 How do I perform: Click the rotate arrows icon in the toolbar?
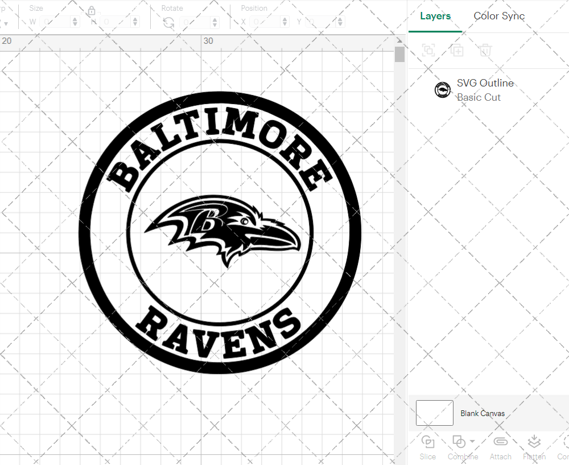(168, 21)
